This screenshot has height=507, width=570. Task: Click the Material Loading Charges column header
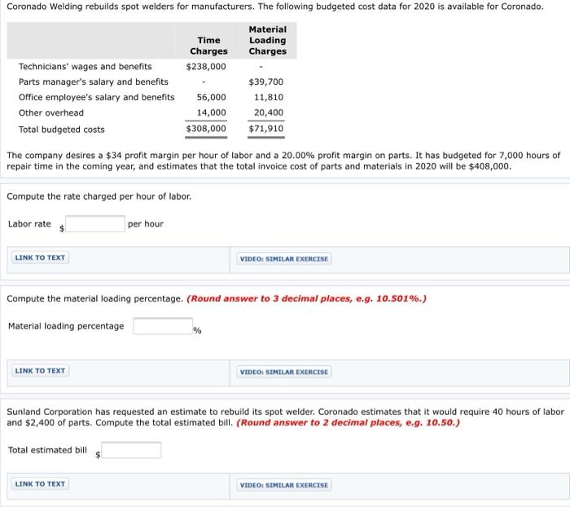point(268,41)
